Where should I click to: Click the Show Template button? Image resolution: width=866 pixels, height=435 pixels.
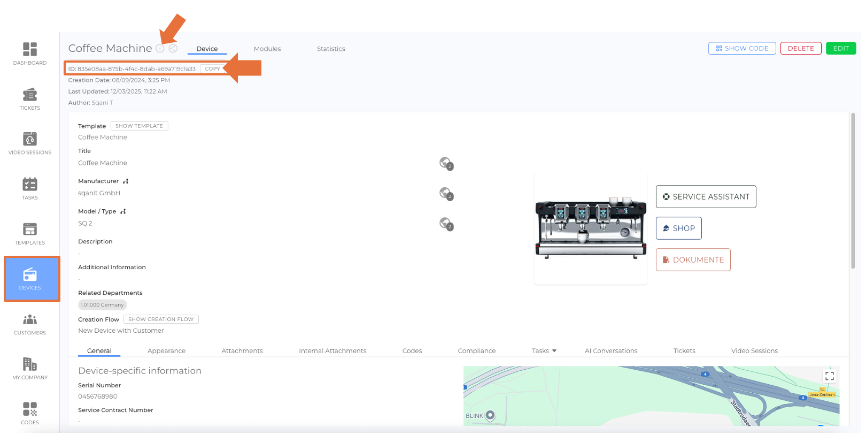coord(139,126)
